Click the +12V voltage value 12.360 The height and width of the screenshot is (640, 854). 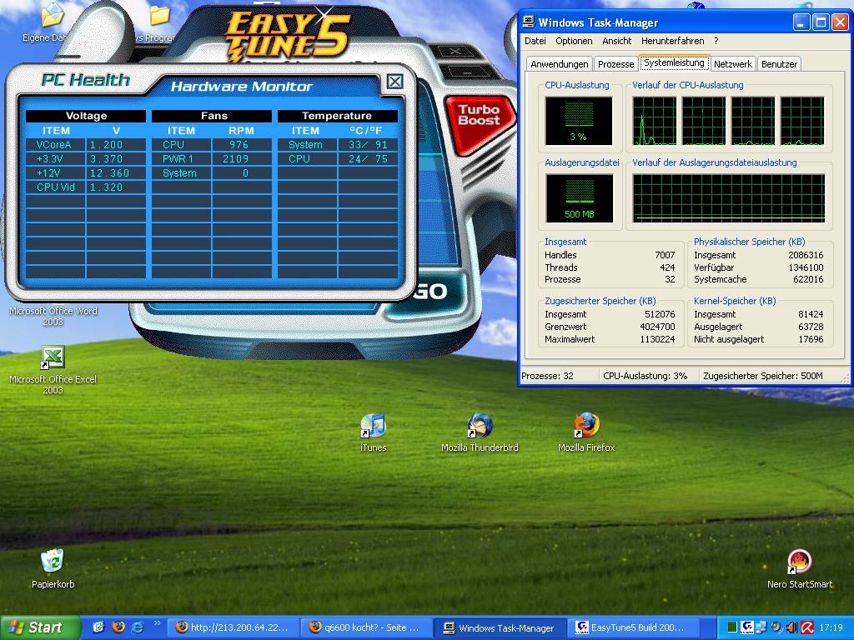pos(109,173)
